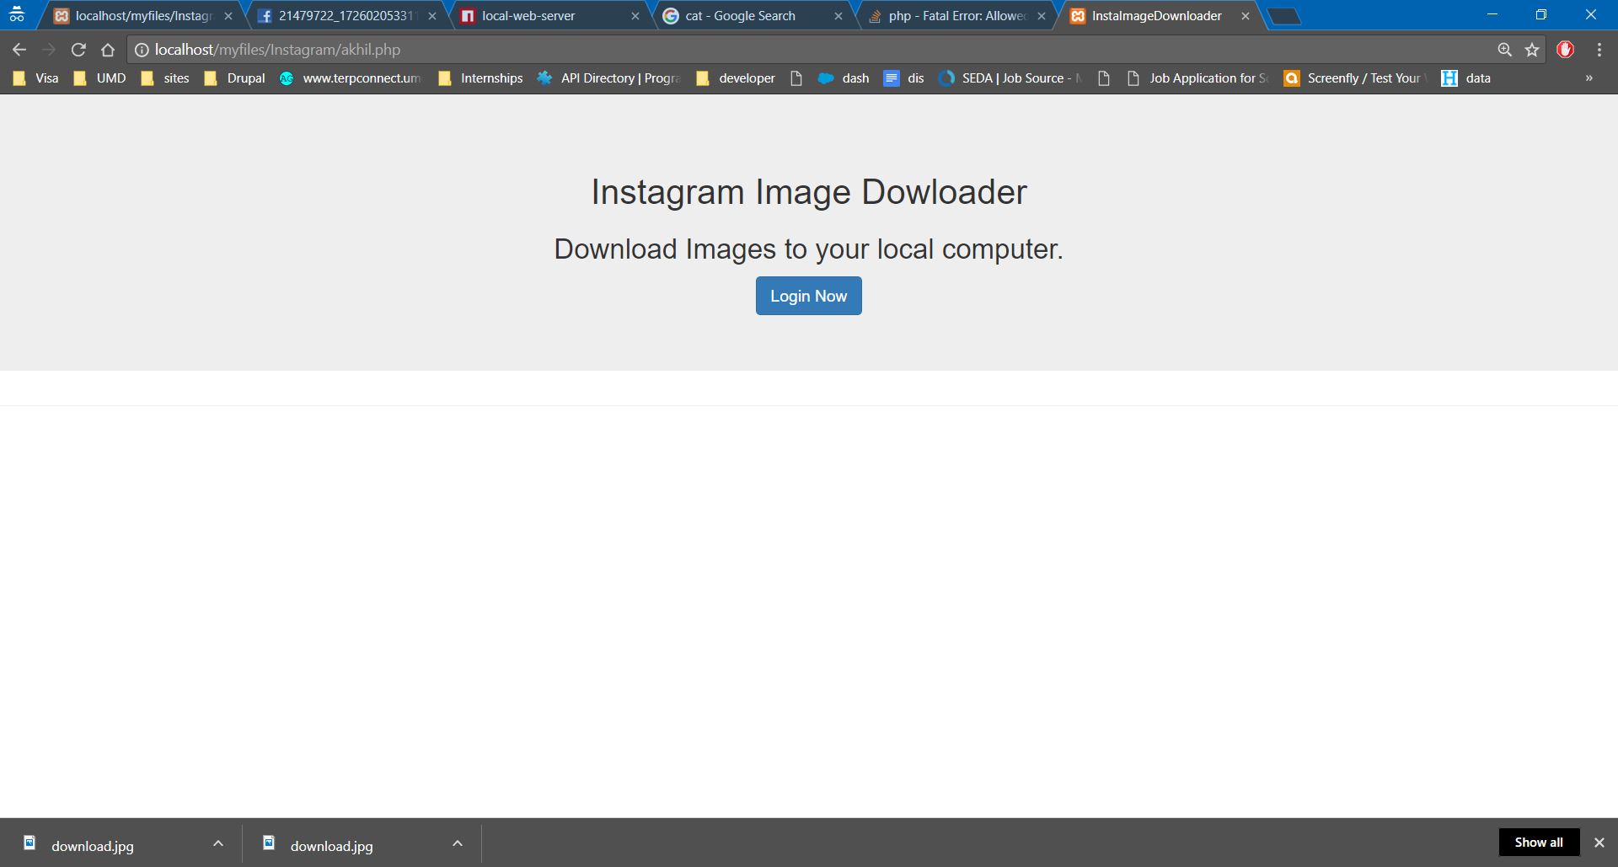Open the red extension icon in toolbar
Viewport: 1618px width, 867px height.
[x=1566, y=50]
